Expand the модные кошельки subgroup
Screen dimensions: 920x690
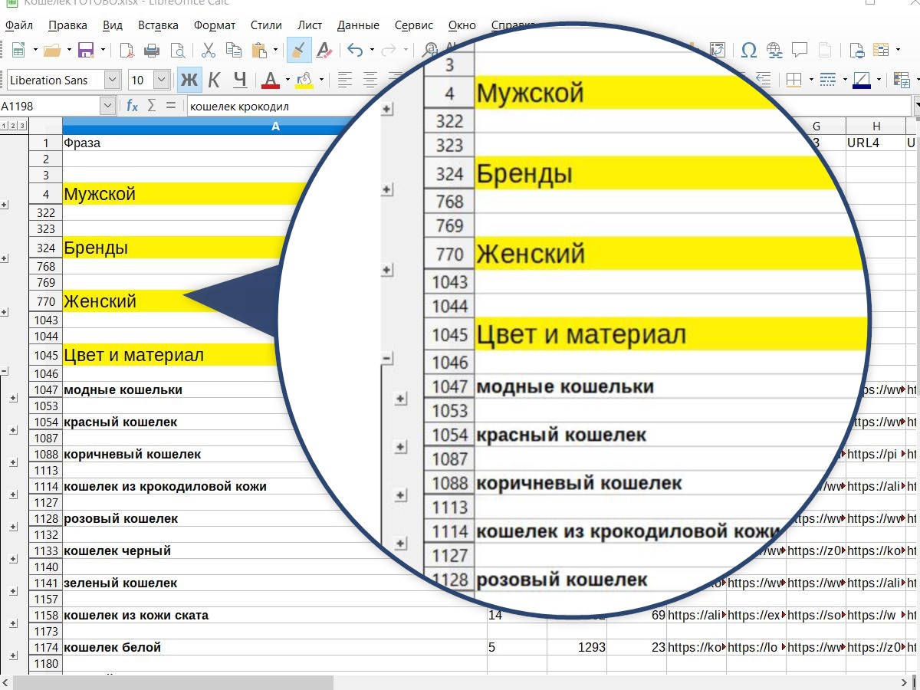pos(13,398)
